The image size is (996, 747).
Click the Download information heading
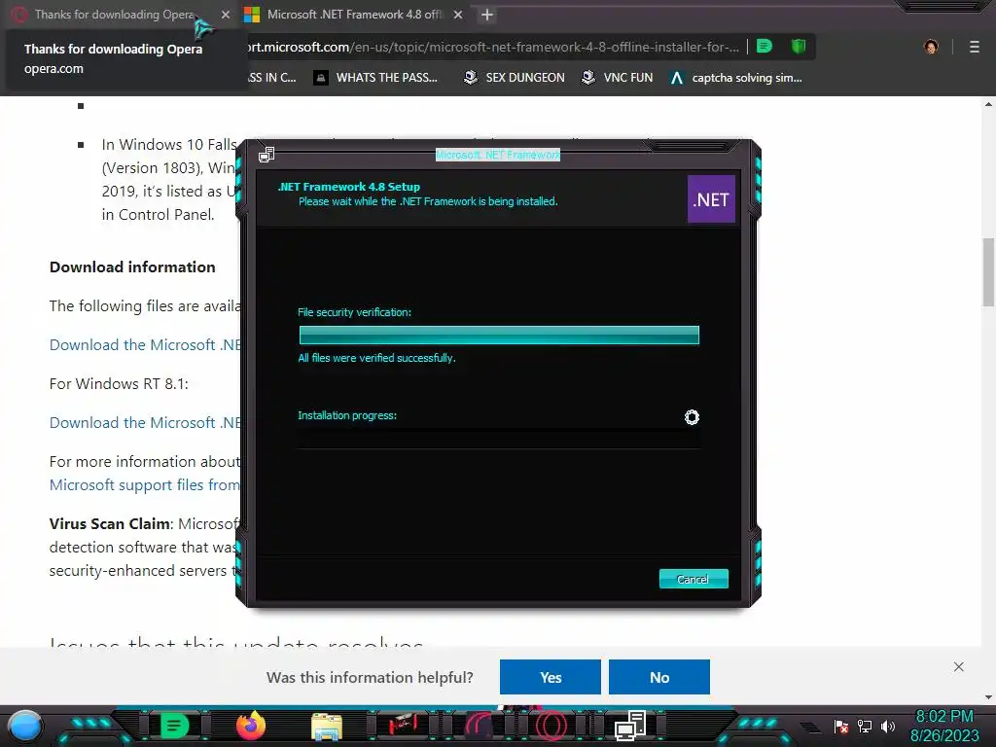[x=132, y=267]
